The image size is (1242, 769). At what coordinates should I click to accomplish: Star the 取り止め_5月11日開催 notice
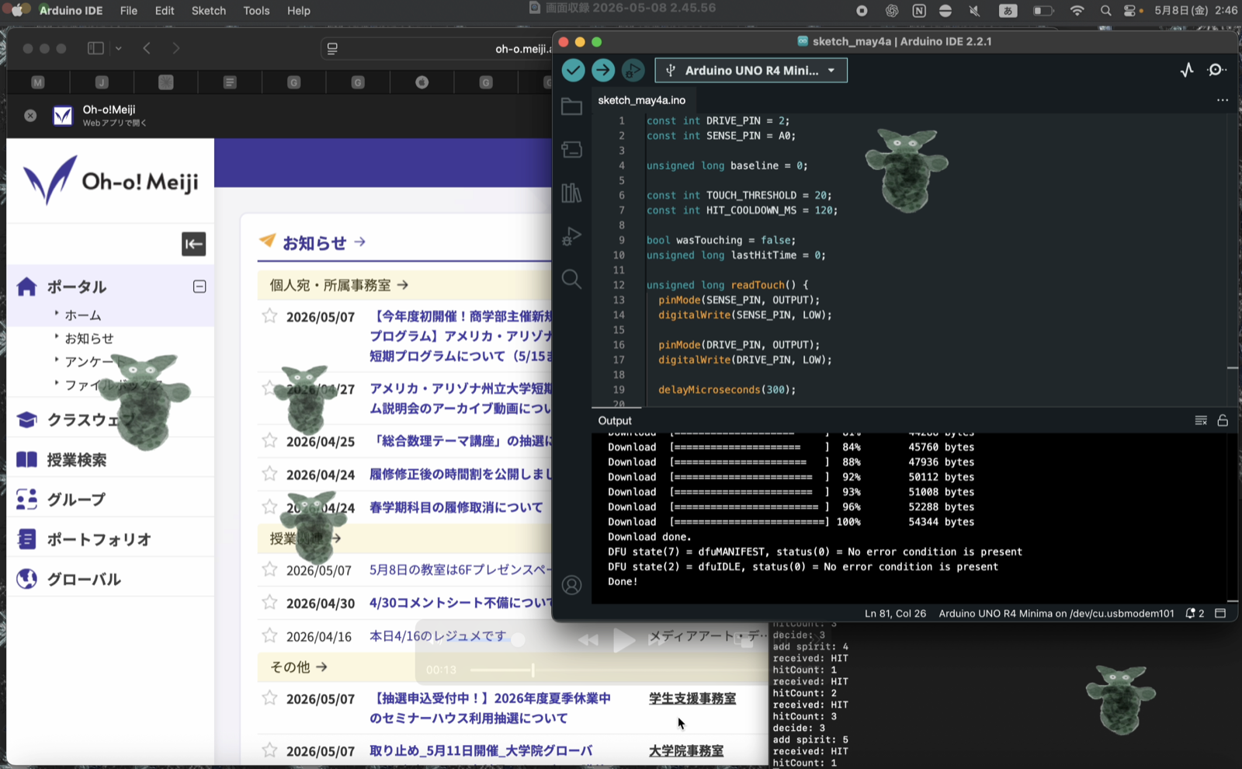click(269, 750)
